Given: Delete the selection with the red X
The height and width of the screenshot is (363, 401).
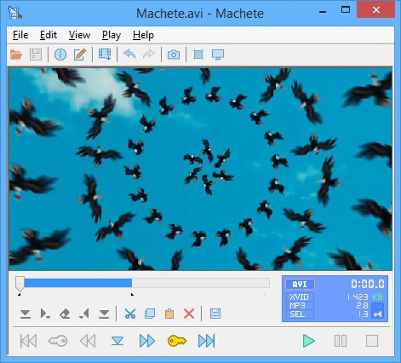Looking at the screenshot, I should tap(188, 314).
